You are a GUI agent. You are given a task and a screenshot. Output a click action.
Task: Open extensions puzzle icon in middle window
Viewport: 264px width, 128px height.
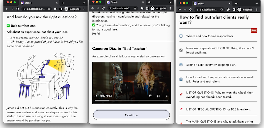142,8
